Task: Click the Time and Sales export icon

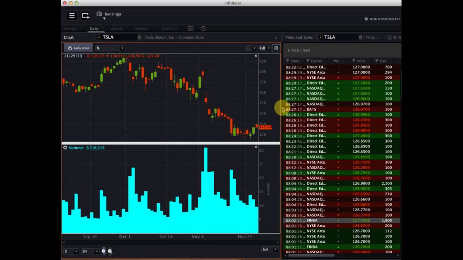Action: click(389, 38)
